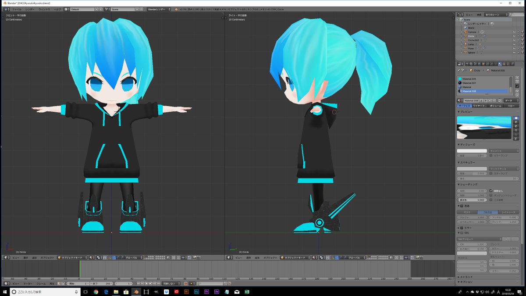Click the timeline 終了 end frame field
This screenshot has height=296, width=526.
click(101, 284)
